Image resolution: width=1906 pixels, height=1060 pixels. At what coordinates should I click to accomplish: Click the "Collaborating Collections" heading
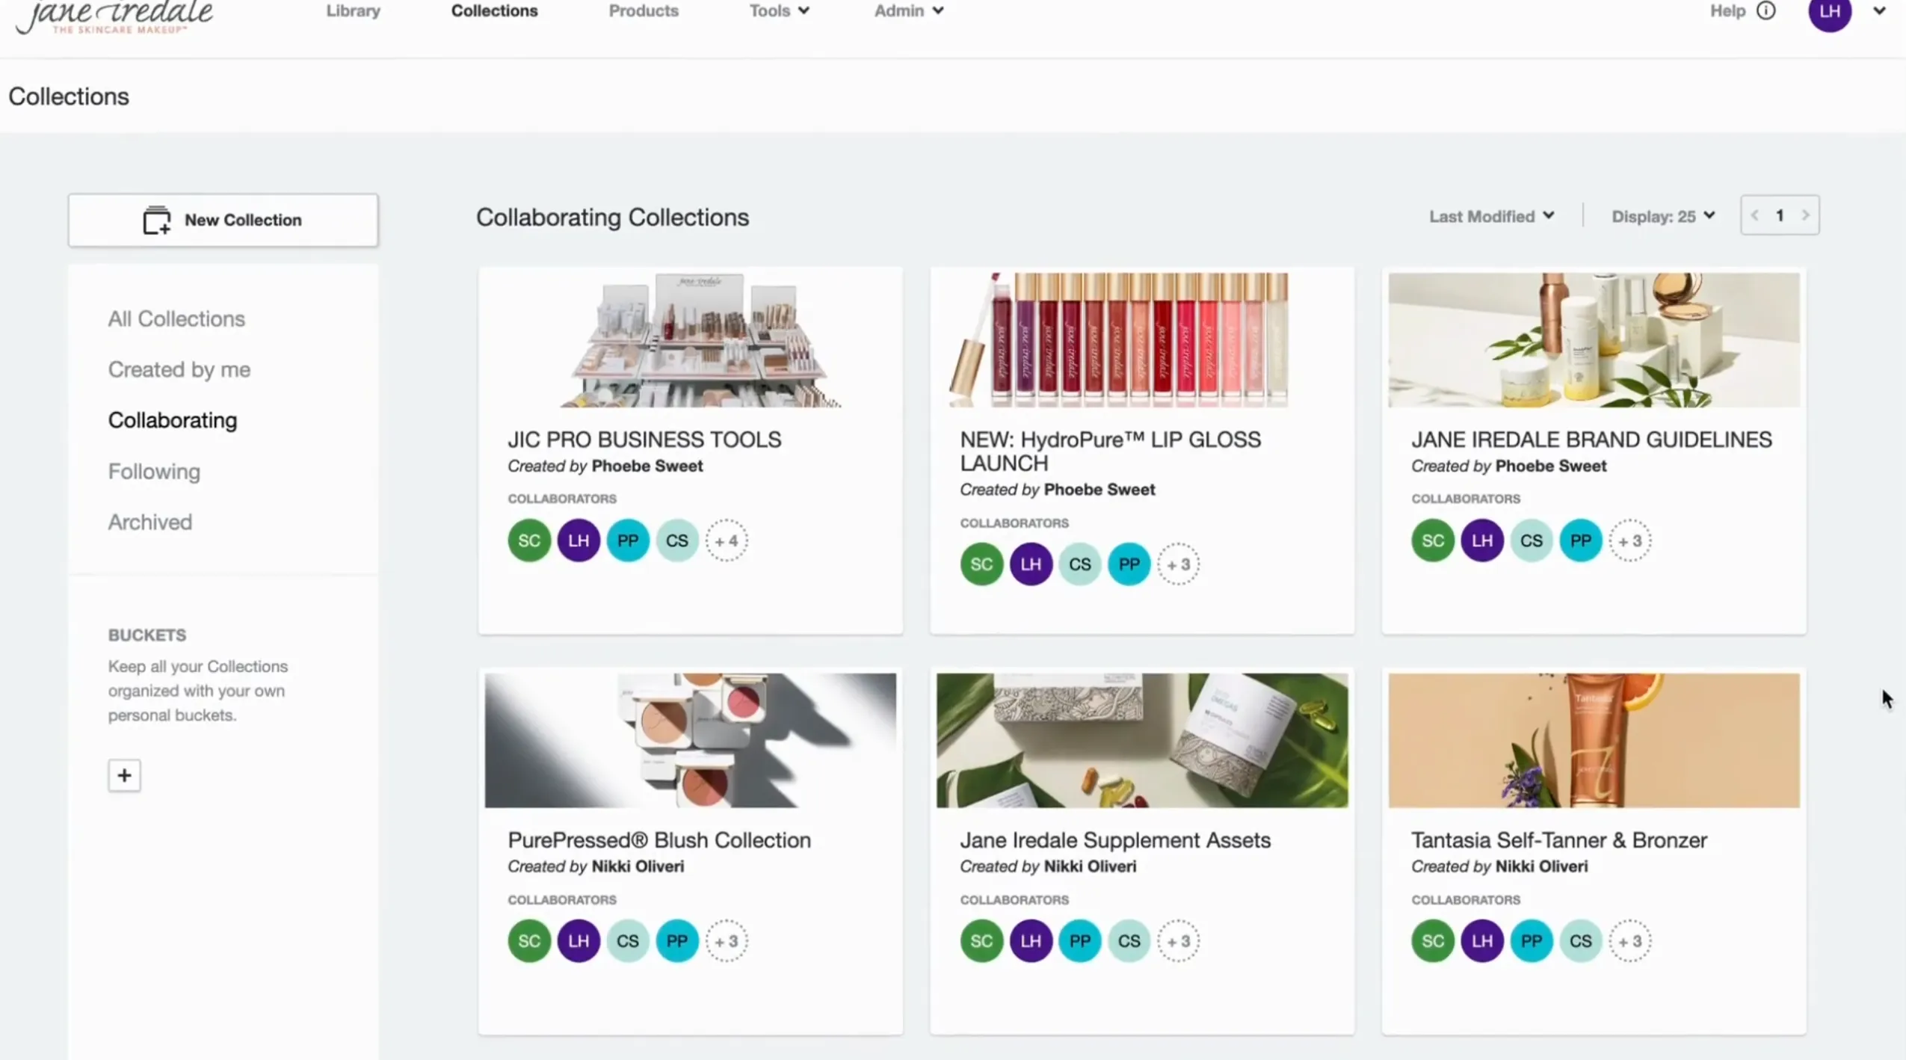(x=612, y=218)
